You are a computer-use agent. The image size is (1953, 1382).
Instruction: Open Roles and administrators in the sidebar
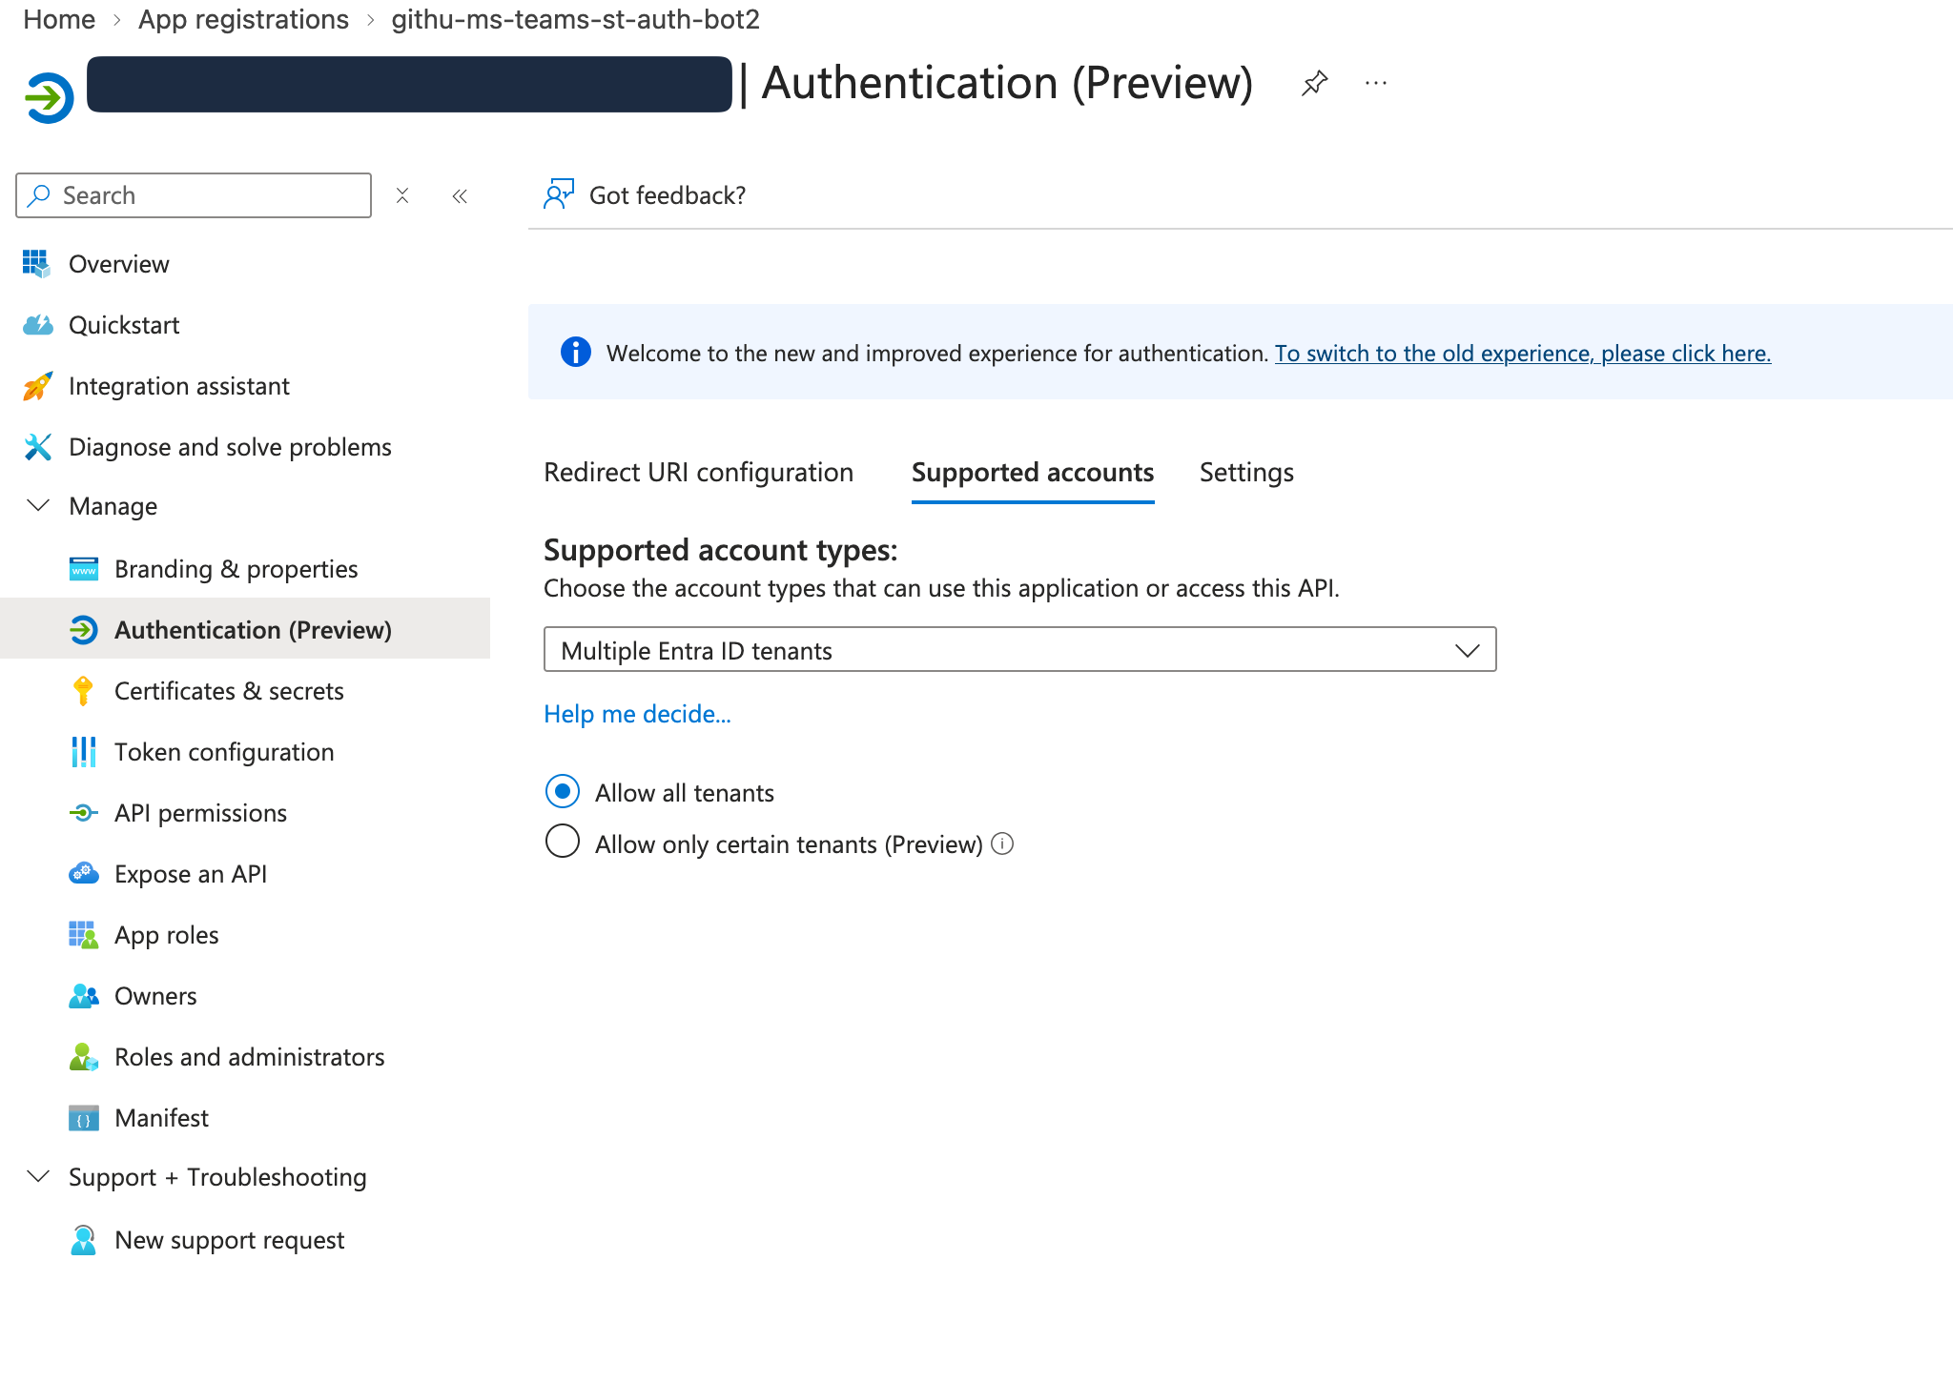[245, 1057]
